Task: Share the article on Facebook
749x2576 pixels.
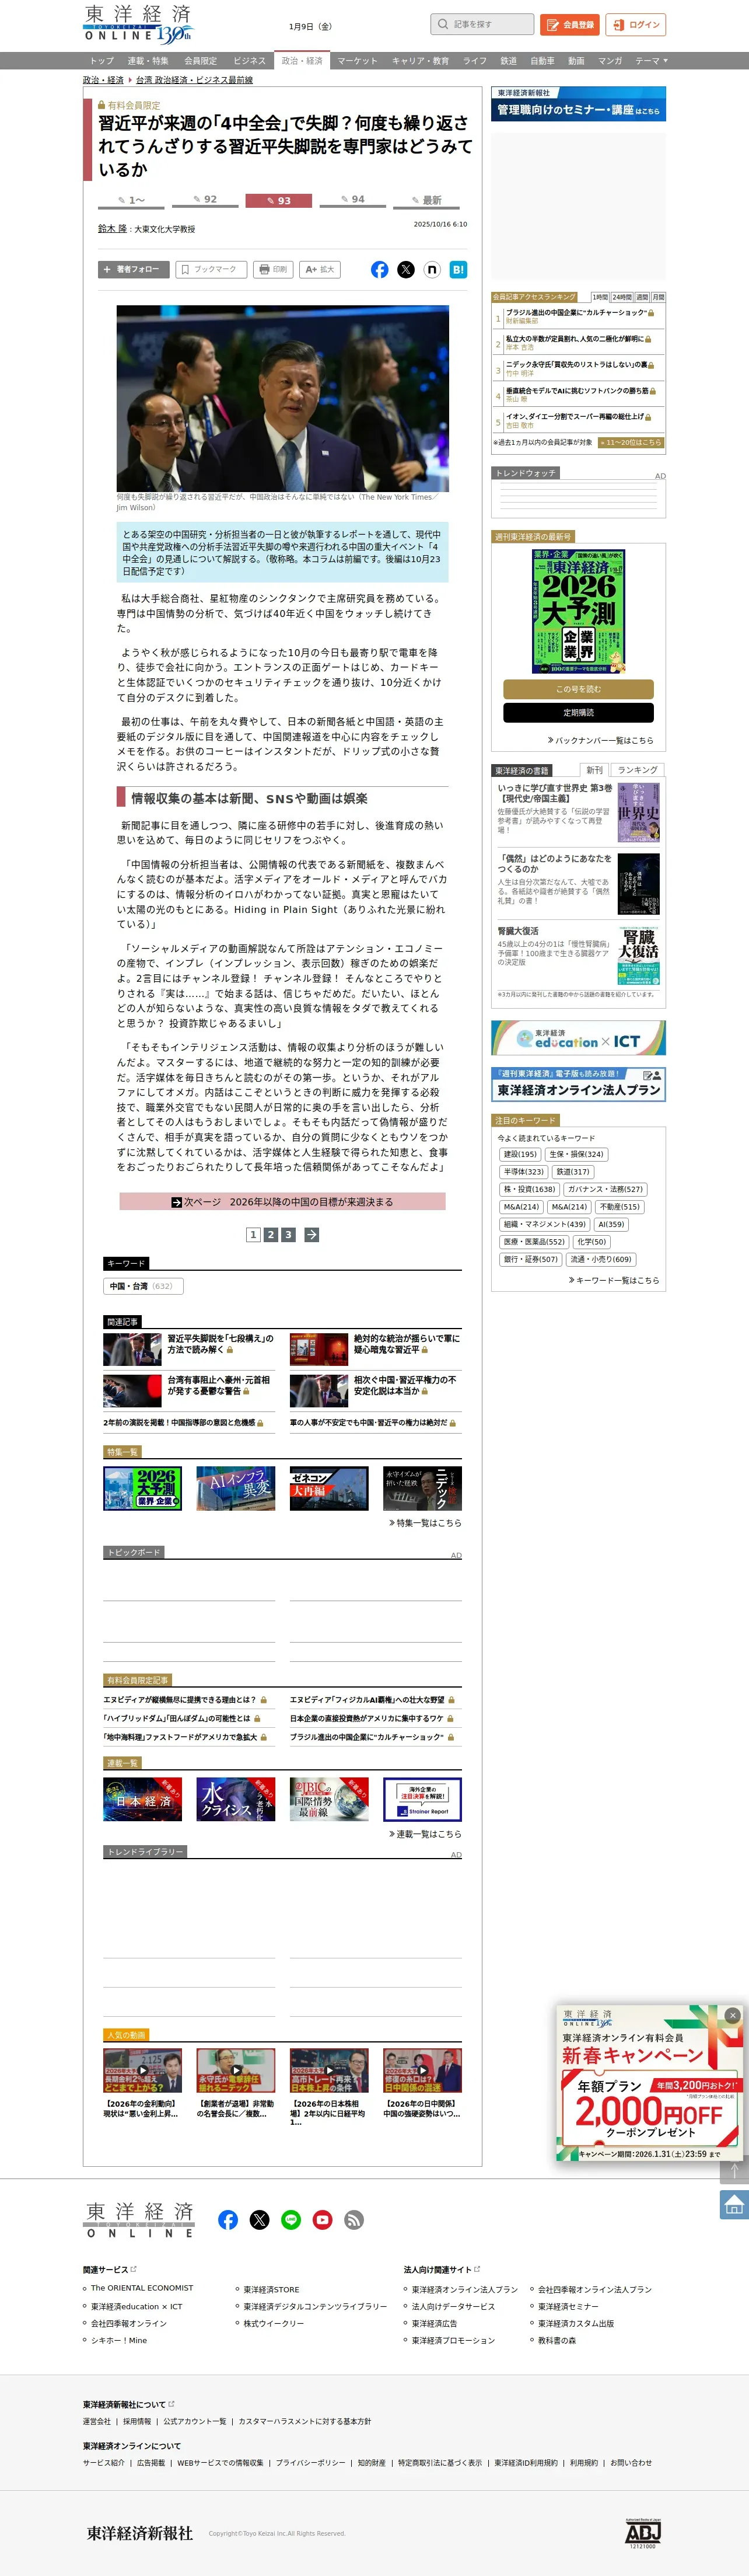Action: coord(380,269)
